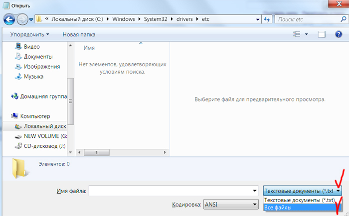
Task: Click the folder icon in the address bar
Action: click(x=39, y=19)
